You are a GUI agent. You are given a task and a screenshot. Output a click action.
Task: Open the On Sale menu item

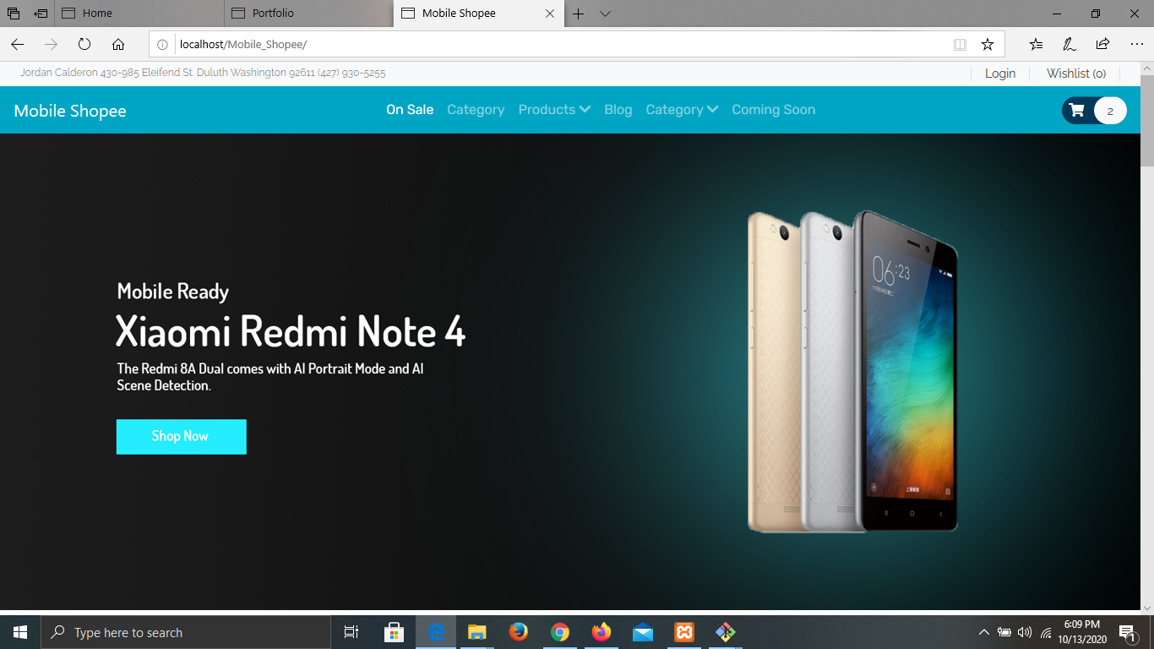pos(410,110)
